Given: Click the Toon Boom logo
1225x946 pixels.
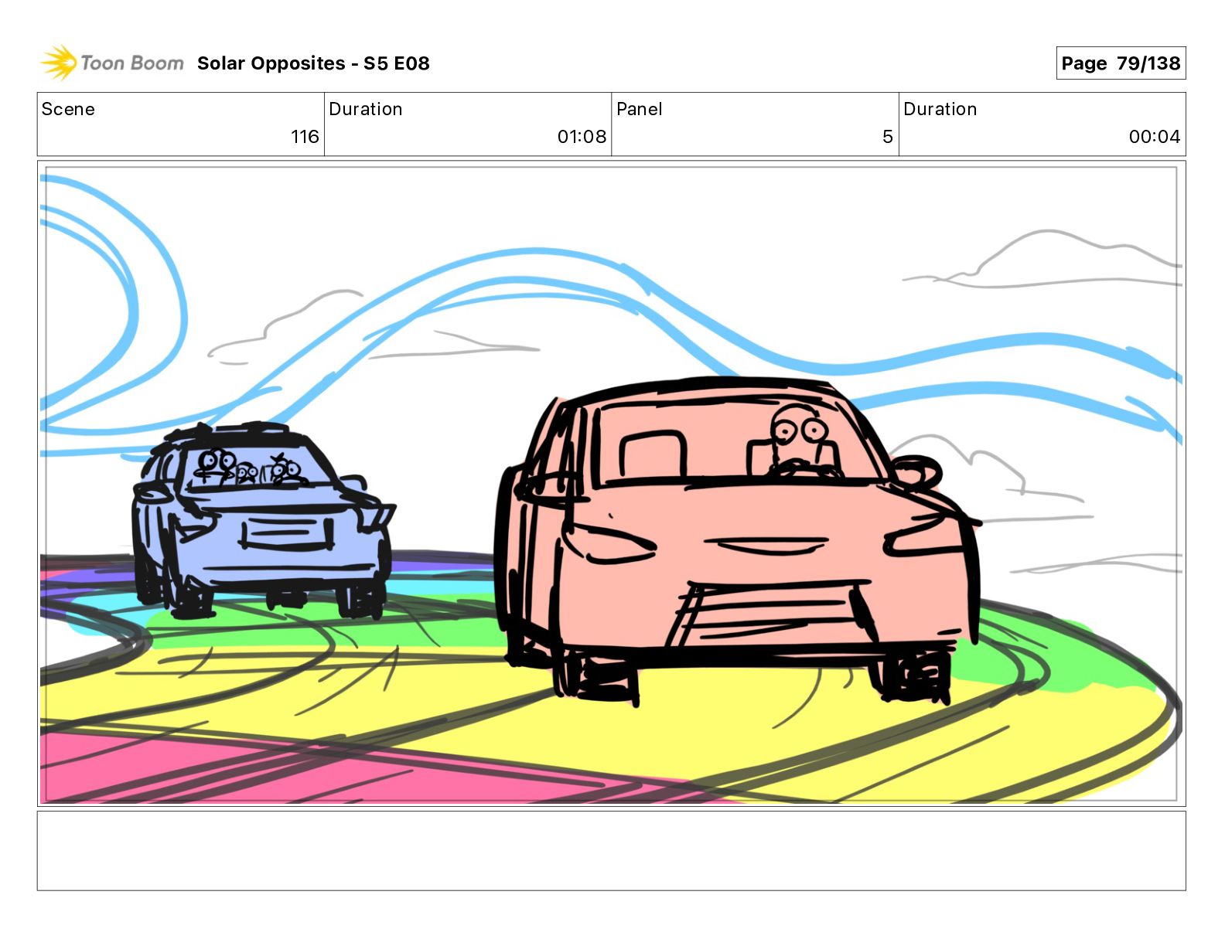Looking at the screenshot, I should tap(112, 63).
